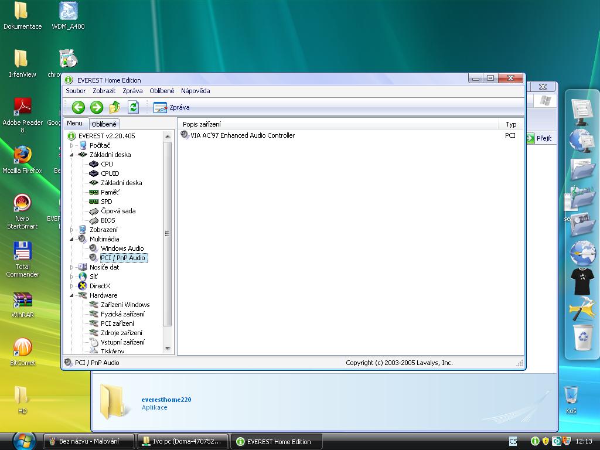The height and width of the screenshot is (450, 600).
Task: Click the green Back arrow toolbar icon
Action: [x=79, y=107]
